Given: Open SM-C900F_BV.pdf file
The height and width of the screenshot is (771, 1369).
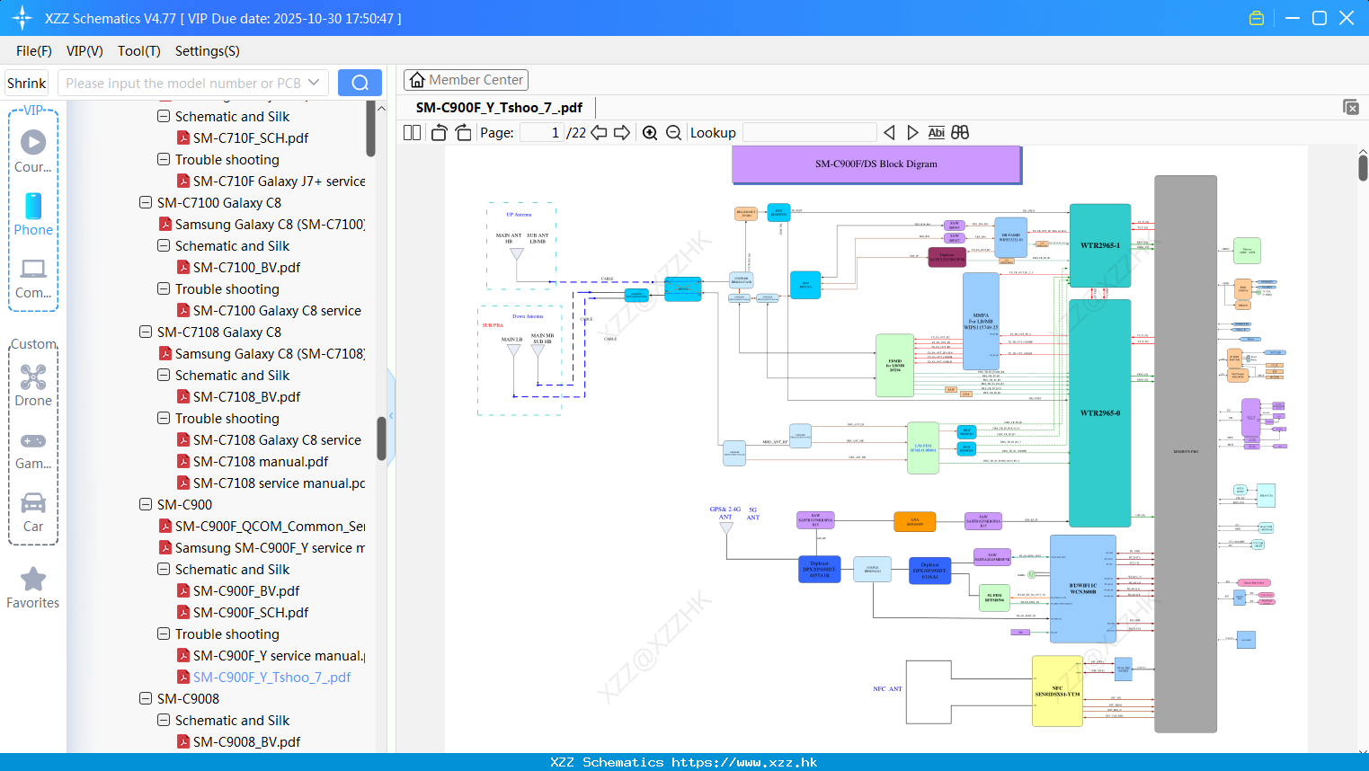Looking at the screenshot, I should [x=246, y=590].
